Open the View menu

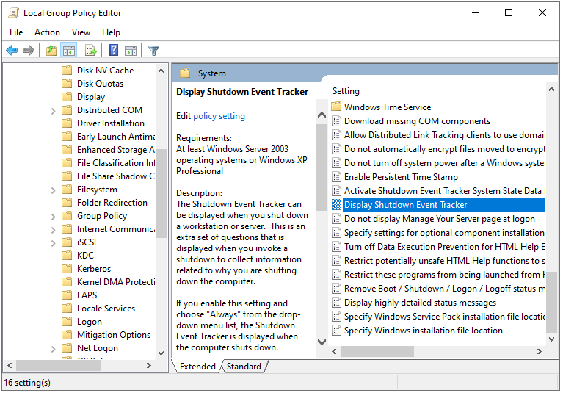tap(81, 32)
